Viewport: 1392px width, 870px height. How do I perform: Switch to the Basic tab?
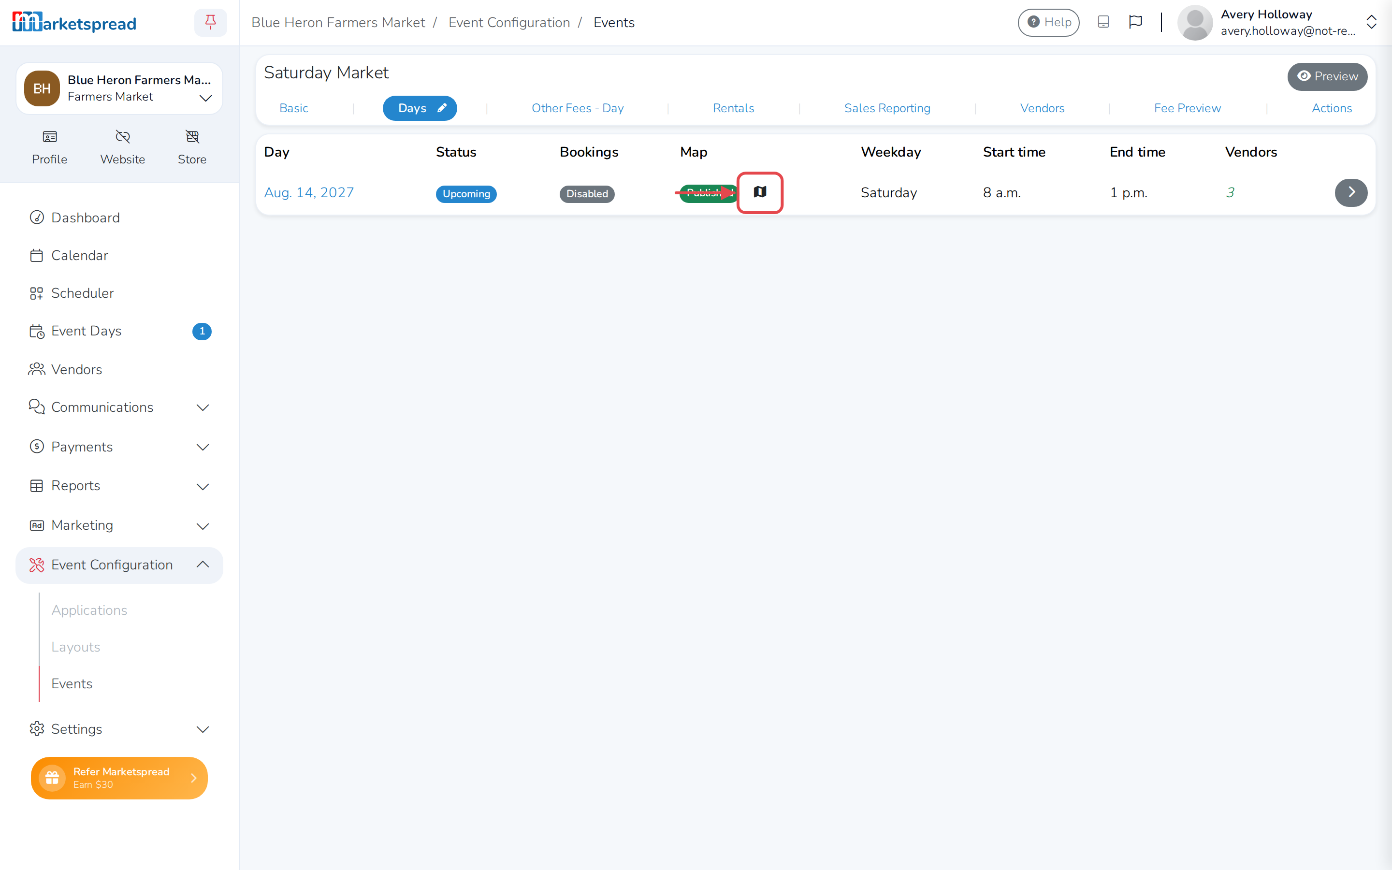(294, 108)
